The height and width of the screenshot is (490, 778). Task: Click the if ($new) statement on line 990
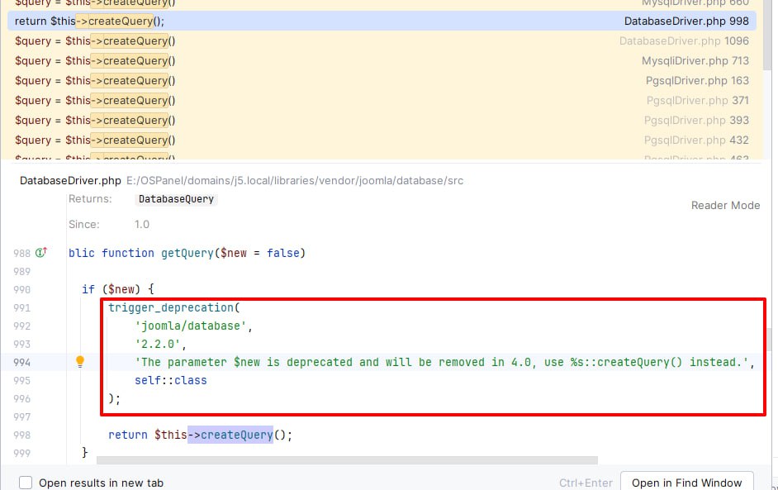point(117,289)
